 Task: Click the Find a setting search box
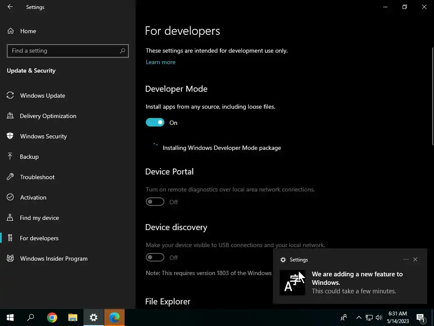[x=68, y=51]
